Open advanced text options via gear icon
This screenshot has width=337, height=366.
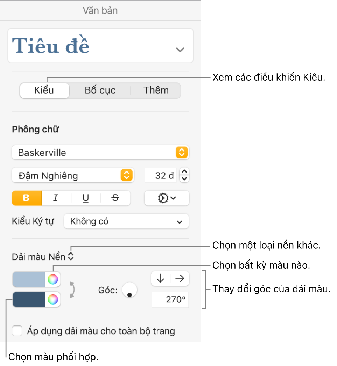[x=167, y=198]
